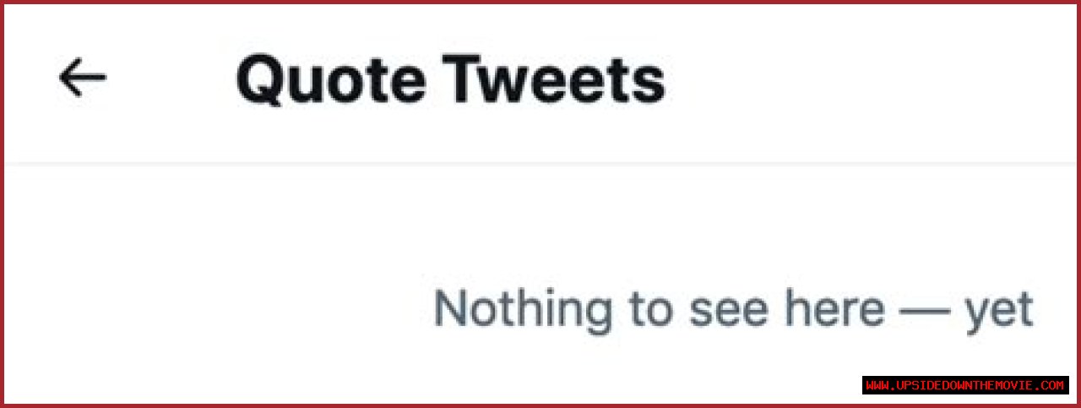Click the red-on-black watermark URL label
Screen dimensions: 1081x408
[x=965, y=385]
